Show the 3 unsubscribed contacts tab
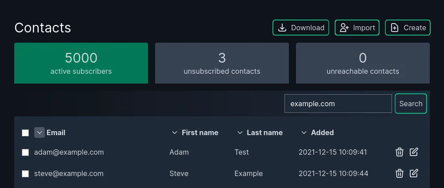 (x=222, y=63)
